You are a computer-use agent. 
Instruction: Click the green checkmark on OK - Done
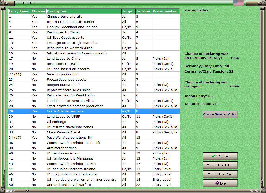(214, 156)
